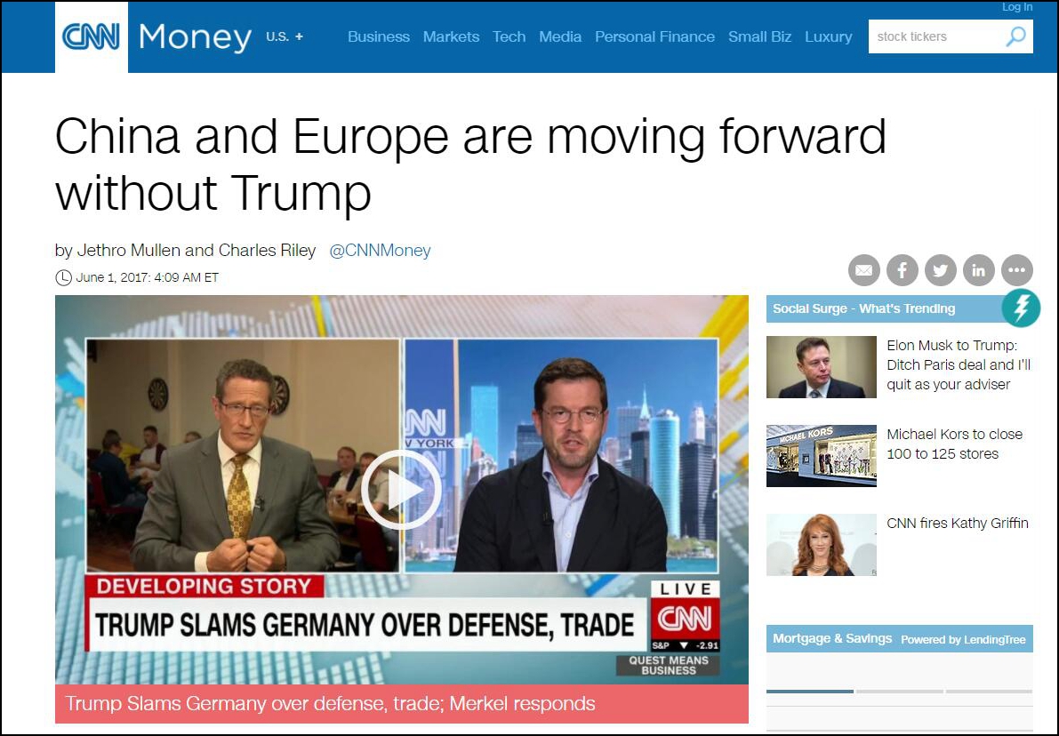Navigate to Personal Finance

[x=654, y=36]
